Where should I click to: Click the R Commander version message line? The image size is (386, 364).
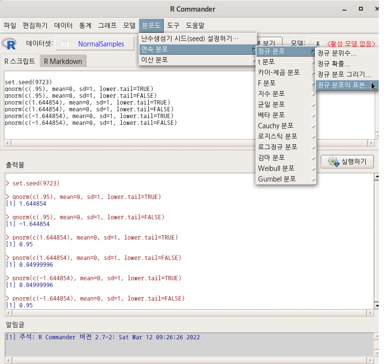click(103, 337)
